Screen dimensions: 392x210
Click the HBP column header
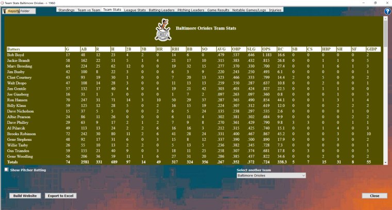tap(329, 49)
